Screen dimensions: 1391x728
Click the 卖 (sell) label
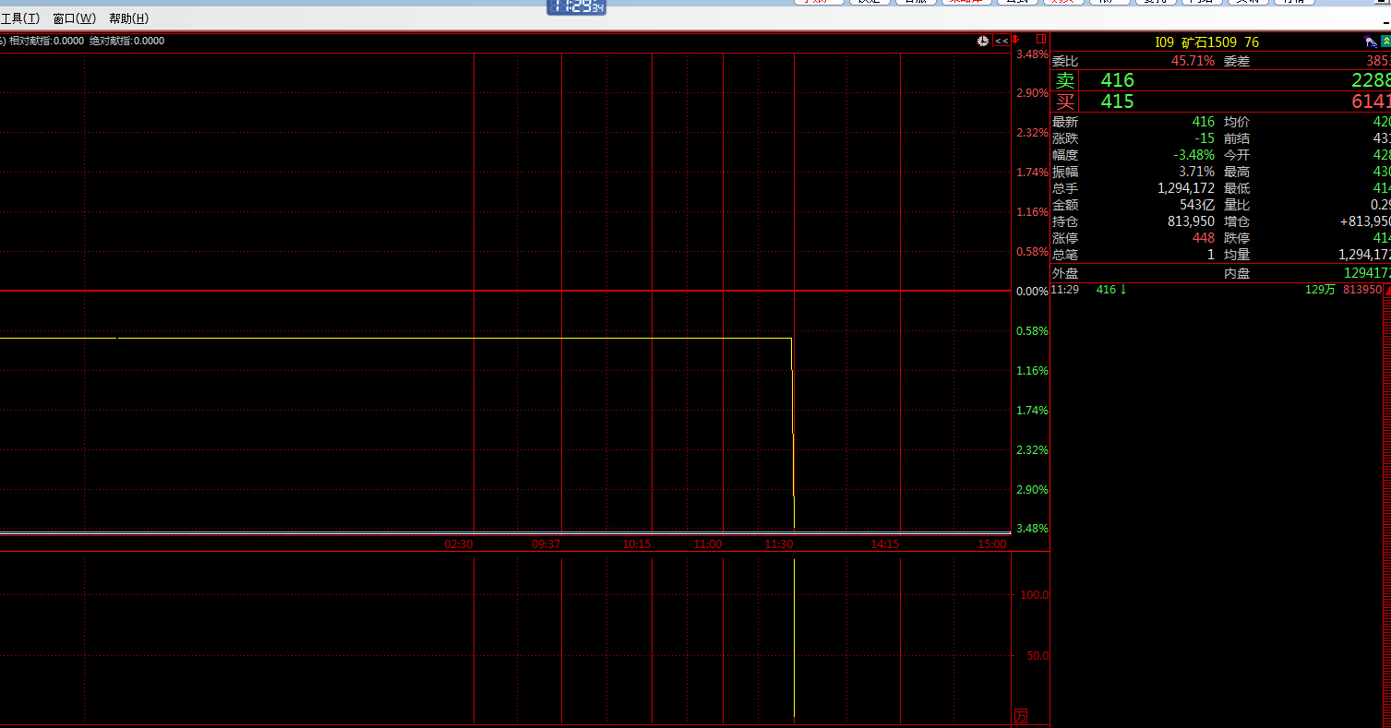(x=1065, y=81)
